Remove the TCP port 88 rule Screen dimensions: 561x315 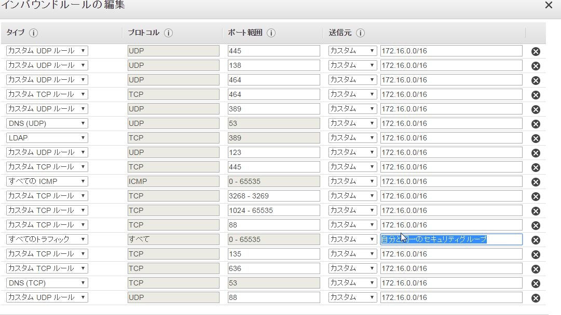point(536,225)
